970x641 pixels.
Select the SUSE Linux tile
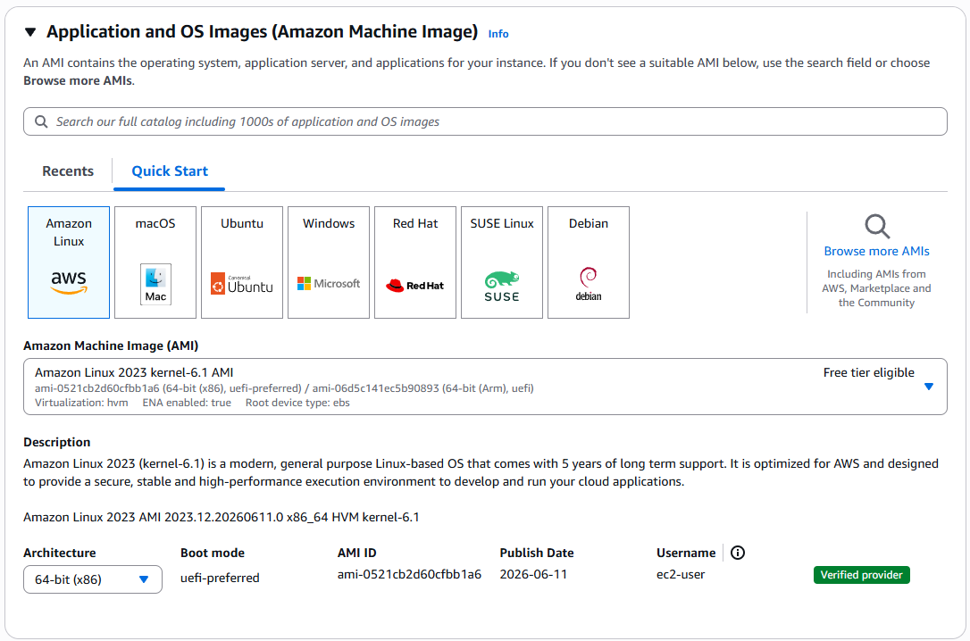pyautogui.click(x=502, y=262)
